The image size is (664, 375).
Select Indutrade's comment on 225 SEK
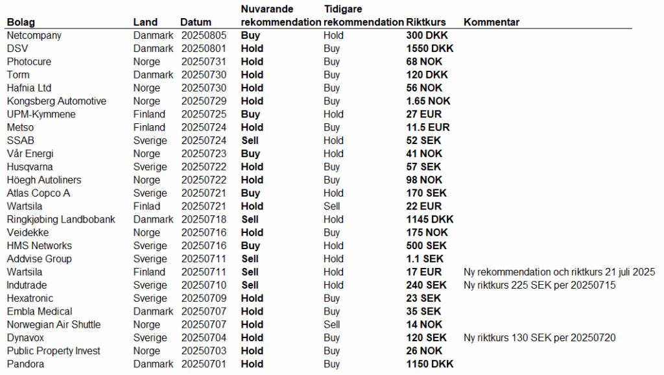539,285
